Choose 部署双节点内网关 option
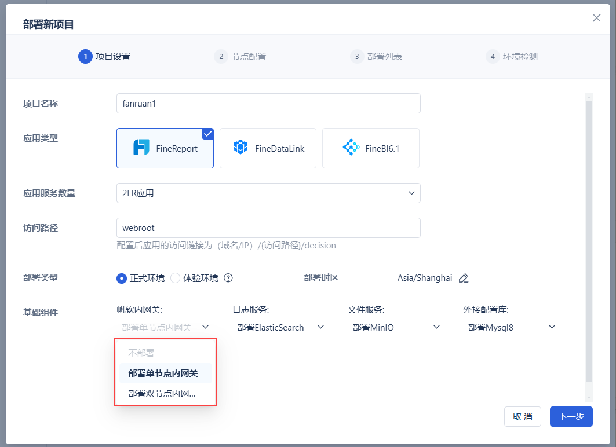Viewport: 616px width, 447px height. coord(165,394)
